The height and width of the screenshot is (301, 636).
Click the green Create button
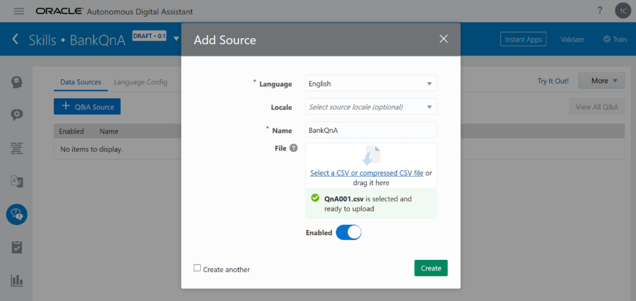(430, 268)
